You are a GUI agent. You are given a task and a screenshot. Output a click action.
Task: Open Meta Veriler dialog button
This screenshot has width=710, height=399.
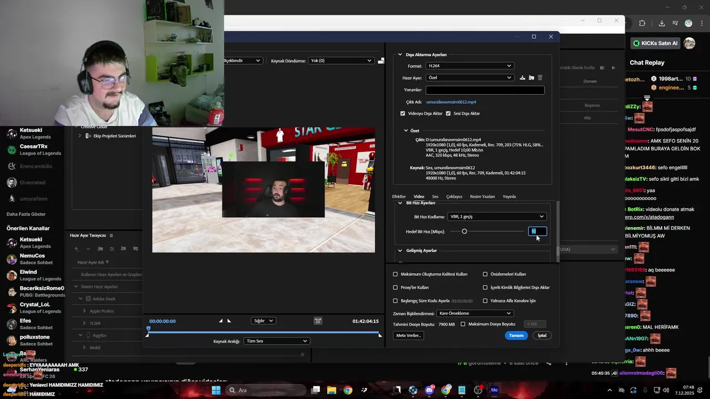(408, 335)
